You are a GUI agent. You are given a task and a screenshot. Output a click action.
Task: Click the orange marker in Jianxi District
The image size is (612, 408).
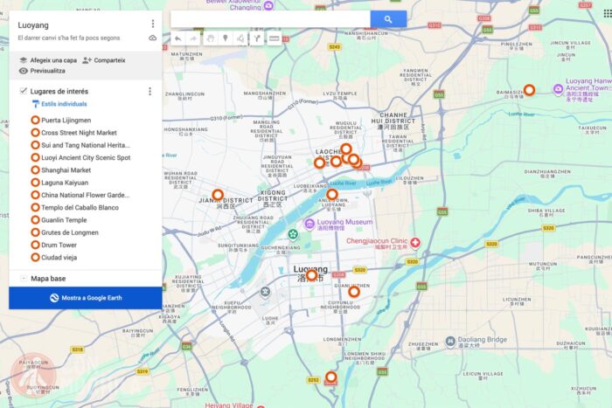coord(218,195)
